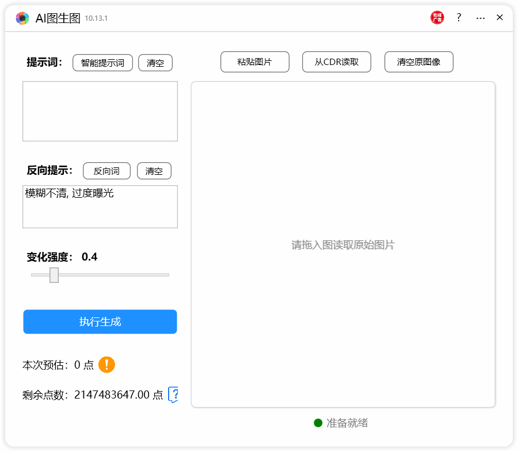This screenshot has width=518, height=452.
Task: Click the colorful AI图生图 app logo
Action: (22, 18)
